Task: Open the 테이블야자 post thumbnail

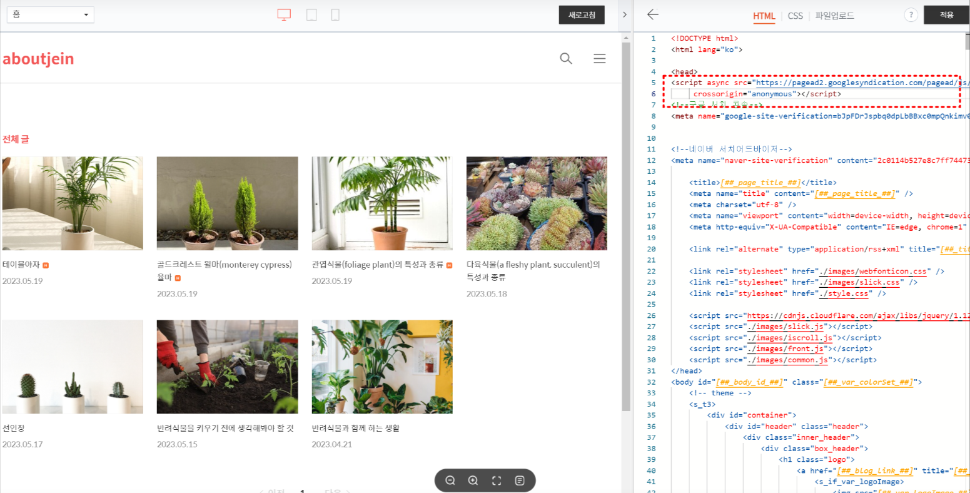Action: point(73,203)
